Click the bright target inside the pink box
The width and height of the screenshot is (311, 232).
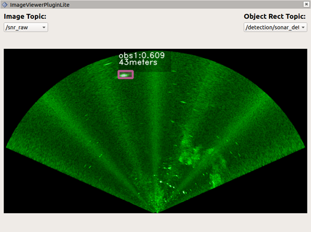coord(126,75)
